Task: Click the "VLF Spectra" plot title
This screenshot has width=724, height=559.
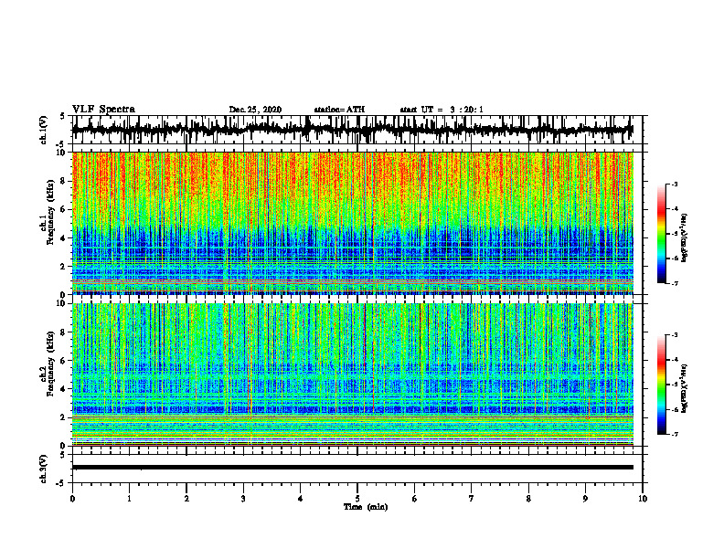Action: tap(103, 110)
